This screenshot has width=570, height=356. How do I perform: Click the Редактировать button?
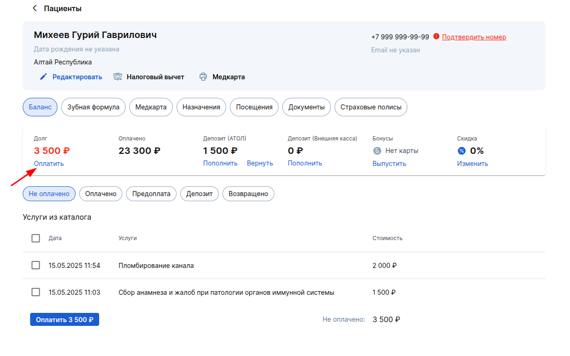click(71, 77)
